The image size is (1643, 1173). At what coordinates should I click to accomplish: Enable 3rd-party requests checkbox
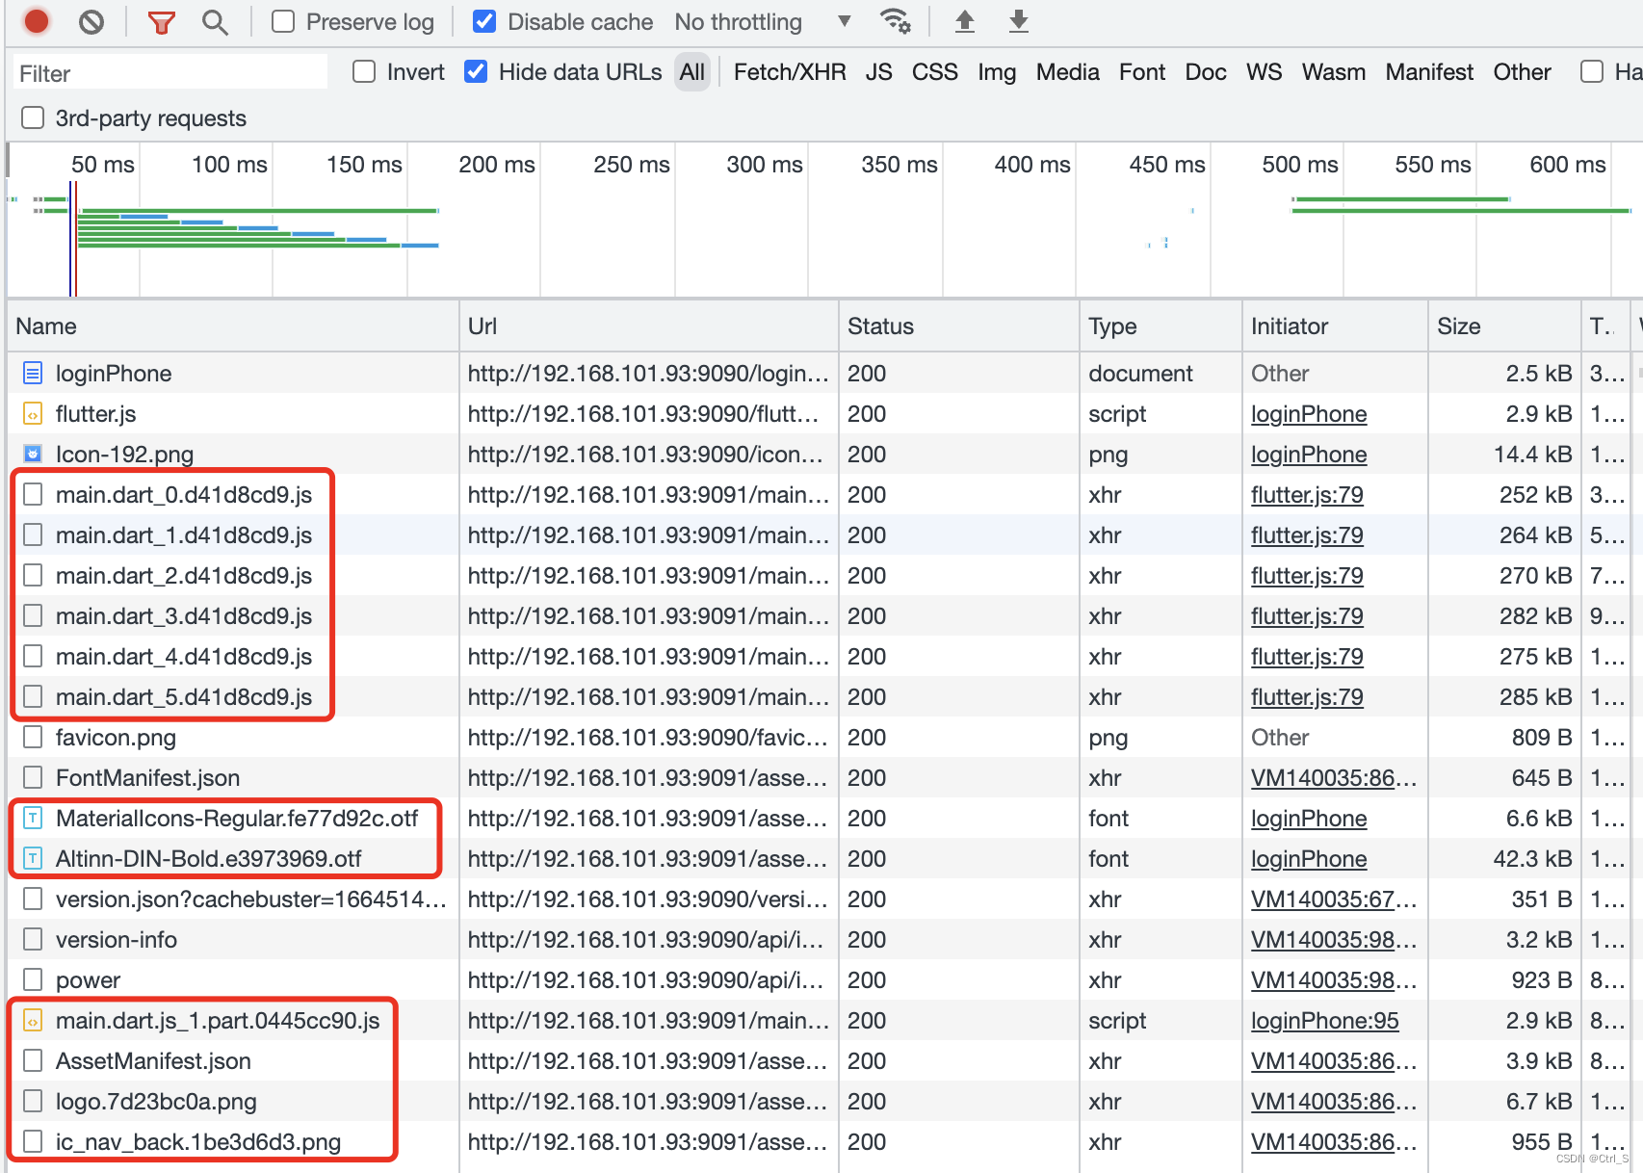pyautogui.click(x=33, y=117)
